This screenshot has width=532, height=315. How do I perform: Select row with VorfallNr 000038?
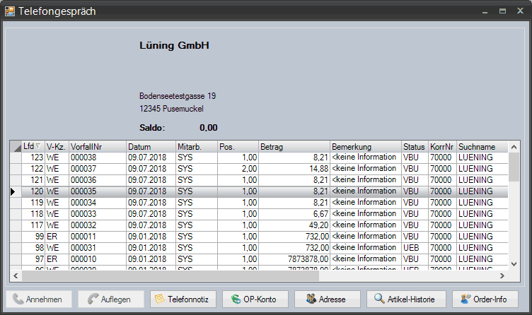[97, 157]
